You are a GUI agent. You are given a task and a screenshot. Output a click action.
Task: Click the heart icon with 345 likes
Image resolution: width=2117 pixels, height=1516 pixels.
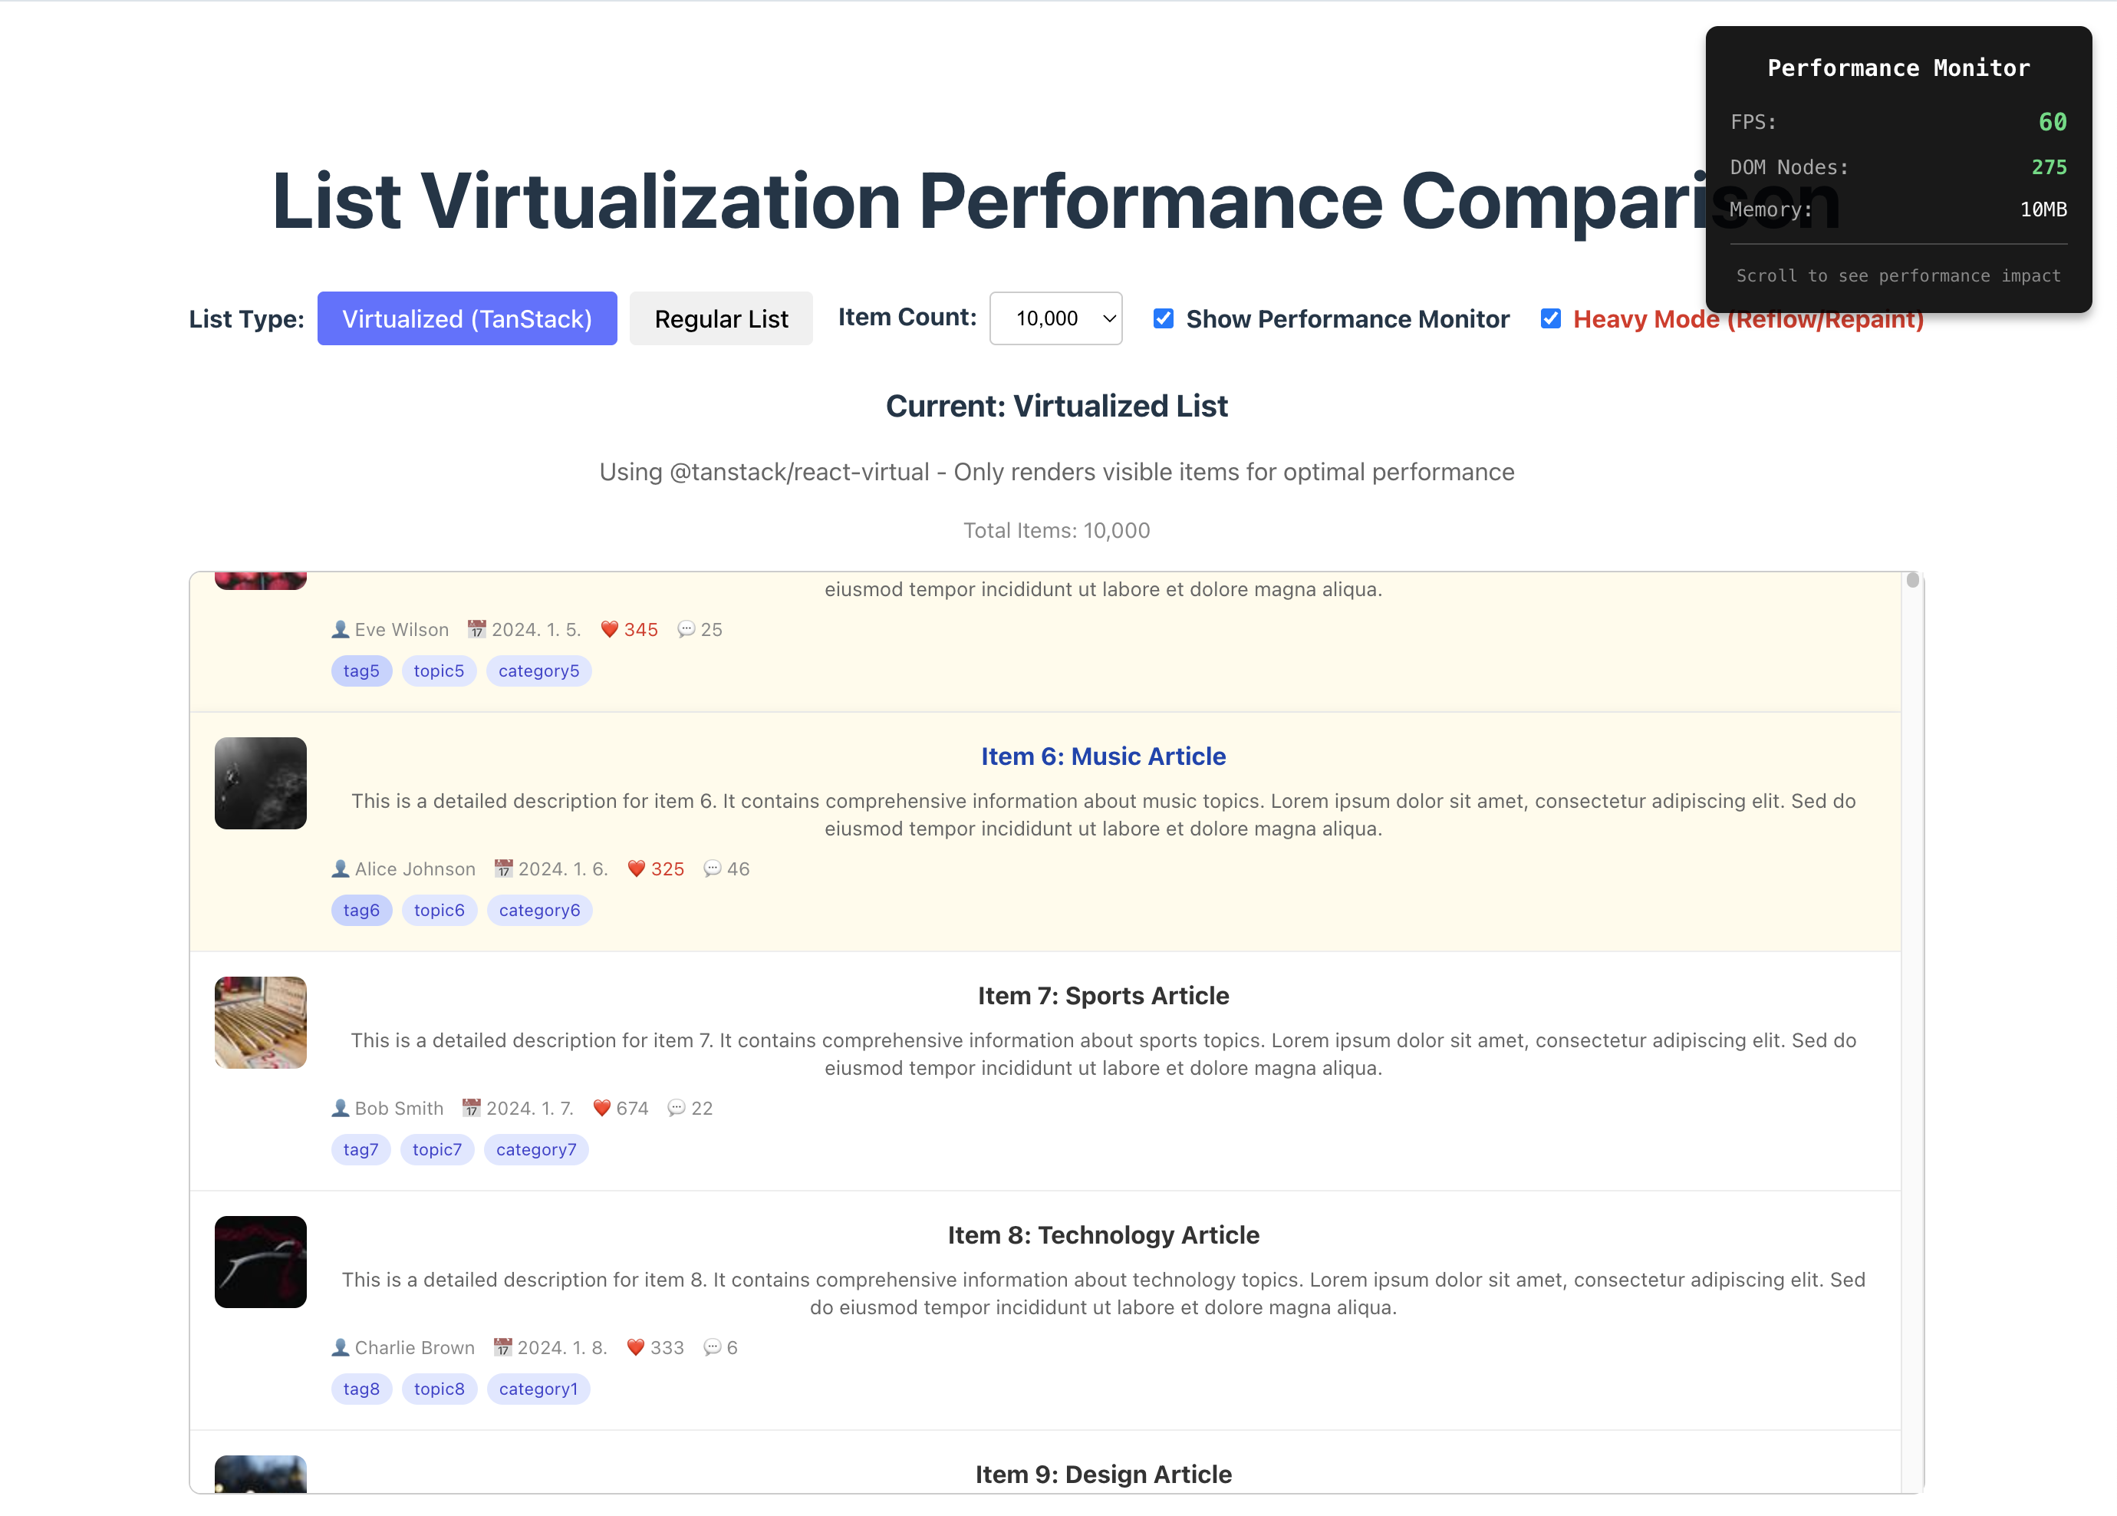click(609, 630)
